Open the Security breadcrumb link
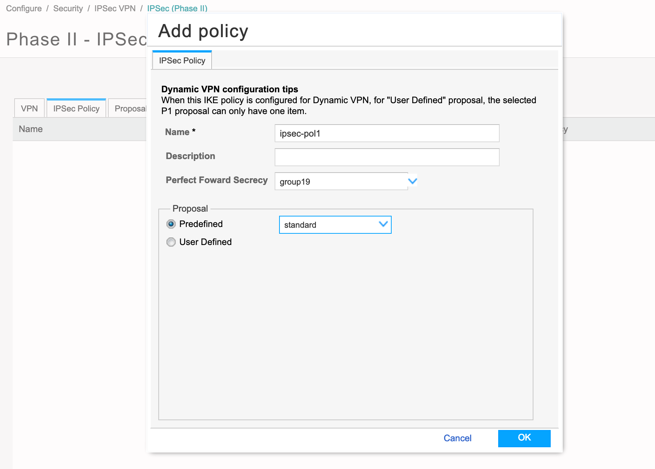 pos(68,8)
